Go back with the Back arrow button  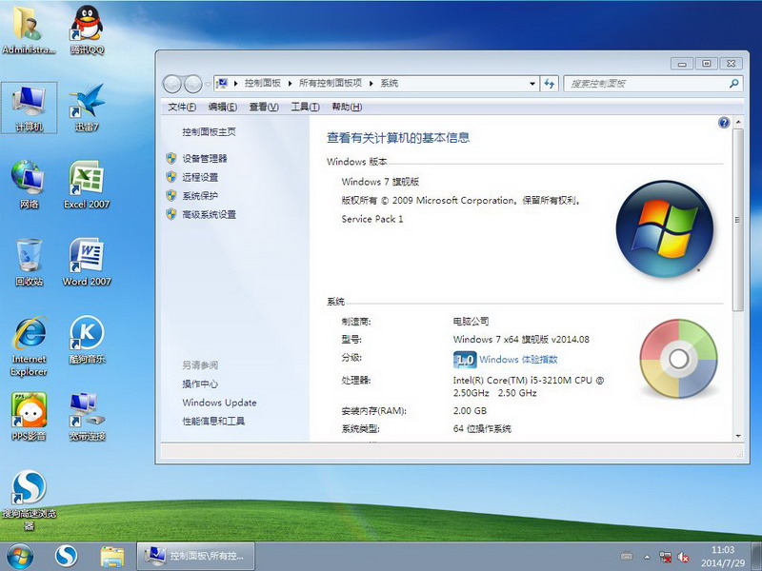click(172, 84)
